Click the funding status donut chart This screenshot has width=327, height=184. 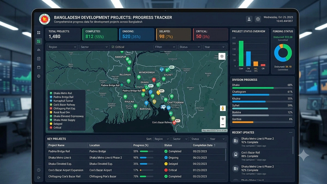coord(283,53)
